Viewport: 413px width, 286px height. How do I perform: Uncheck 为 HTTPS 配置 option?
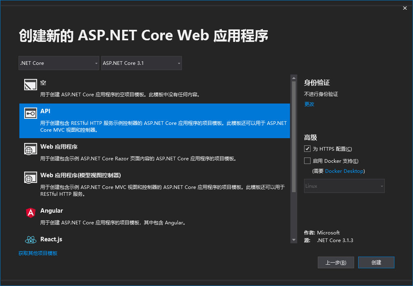pyautogui.click(x=307, y=149)
